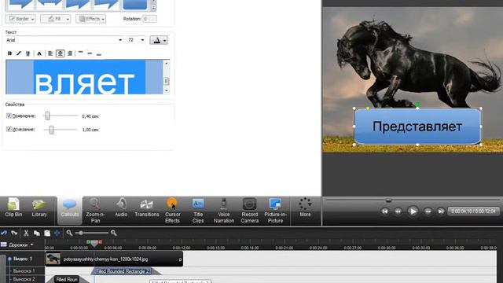Viewport: 503px width, 283px height.
Task: Jump to next clip in preview
Action: (441, 211)
